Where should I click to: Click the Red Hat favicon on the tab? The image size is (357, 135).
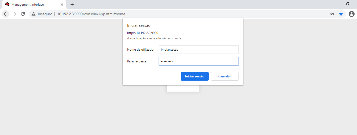coord(7,5)
